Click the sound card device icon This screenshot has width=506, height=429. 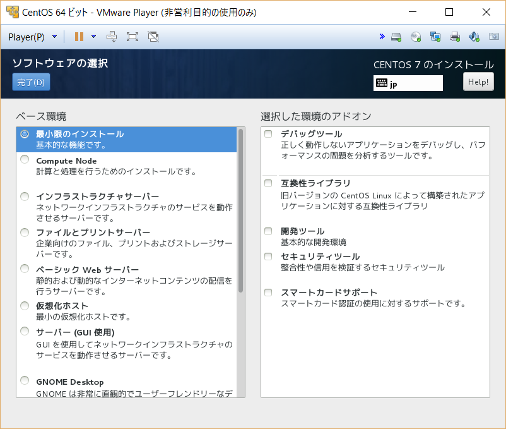474,37
